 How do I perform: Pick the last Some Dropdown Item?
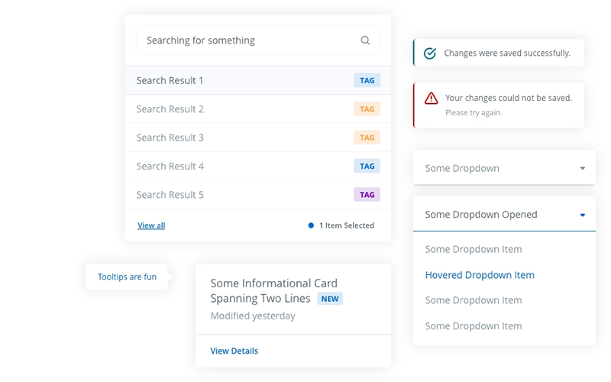[x=474, y=326]
